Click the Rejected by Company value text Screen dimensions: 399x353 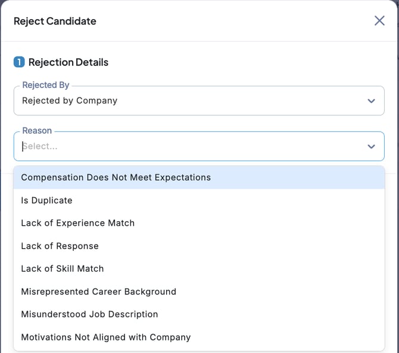[70, 101]
